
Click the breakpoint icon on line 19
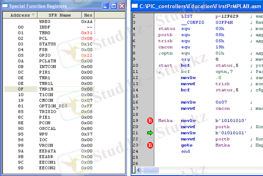coord(150,121)
